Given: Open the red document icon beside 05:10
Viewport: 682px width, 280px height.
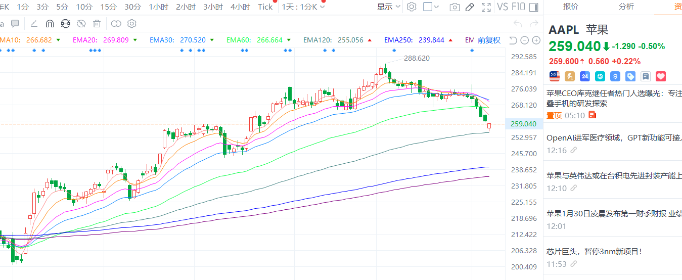Looking at the screenshot, I should pyautogui.click(x=593, y=115).
